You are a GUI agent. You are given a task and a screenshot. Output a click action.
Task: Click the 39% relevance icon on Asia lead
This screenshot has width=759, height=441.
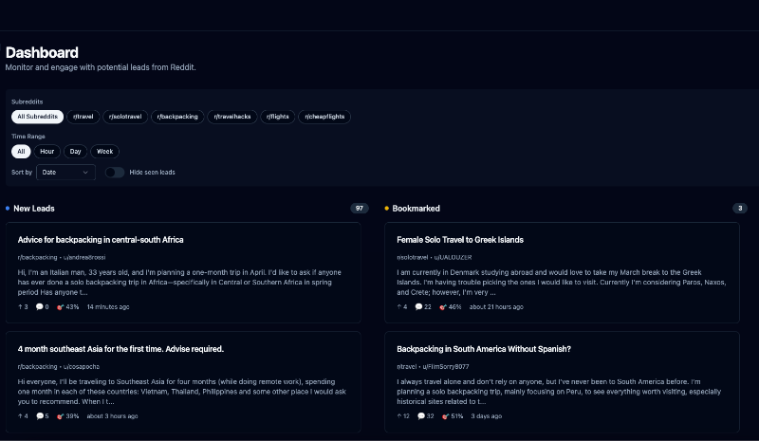60,416
